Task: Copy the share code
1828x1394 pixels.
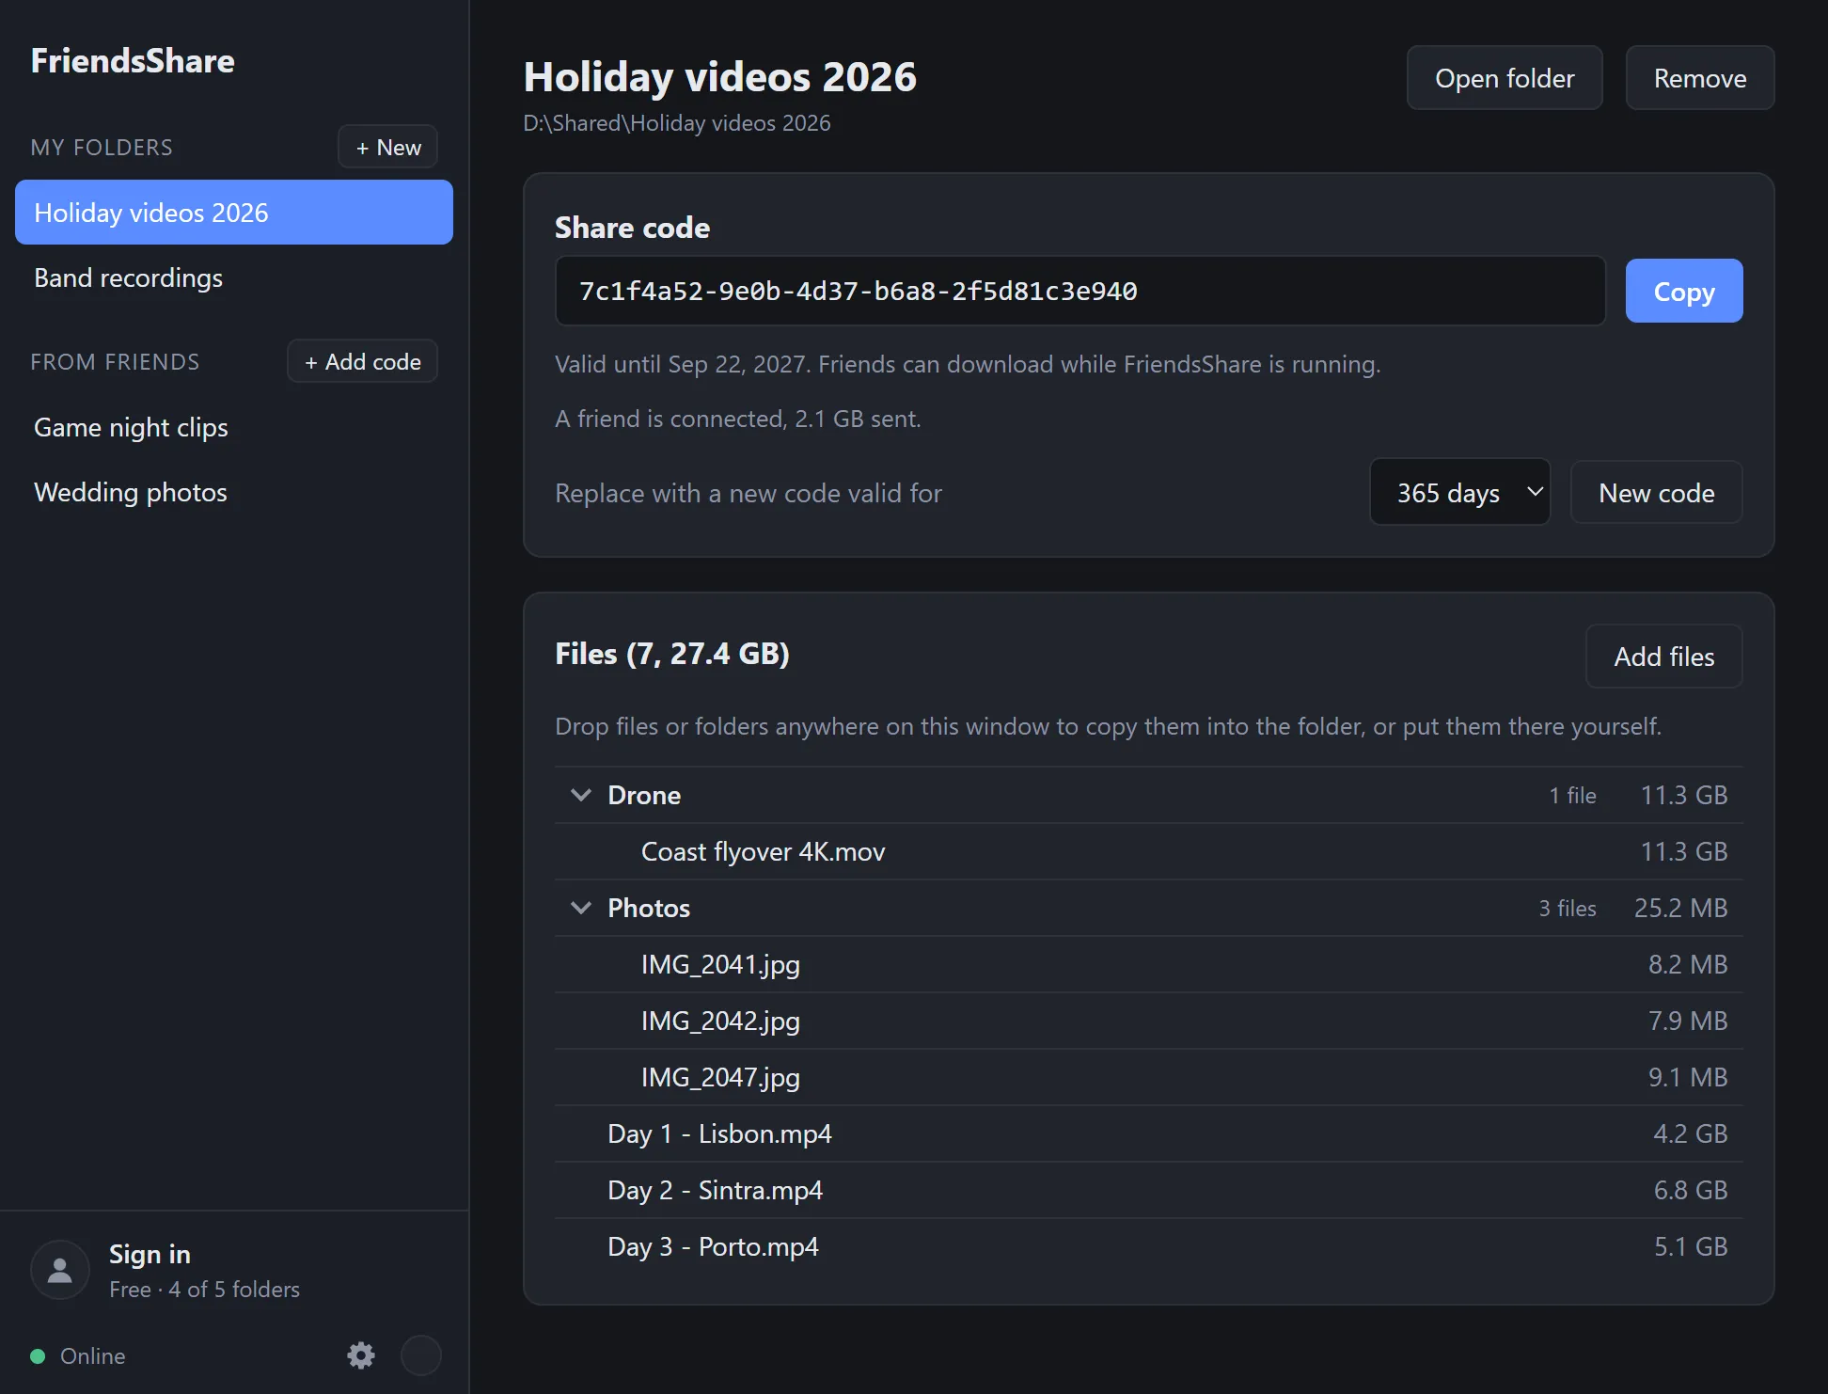Action: (x=1684, y=291)
